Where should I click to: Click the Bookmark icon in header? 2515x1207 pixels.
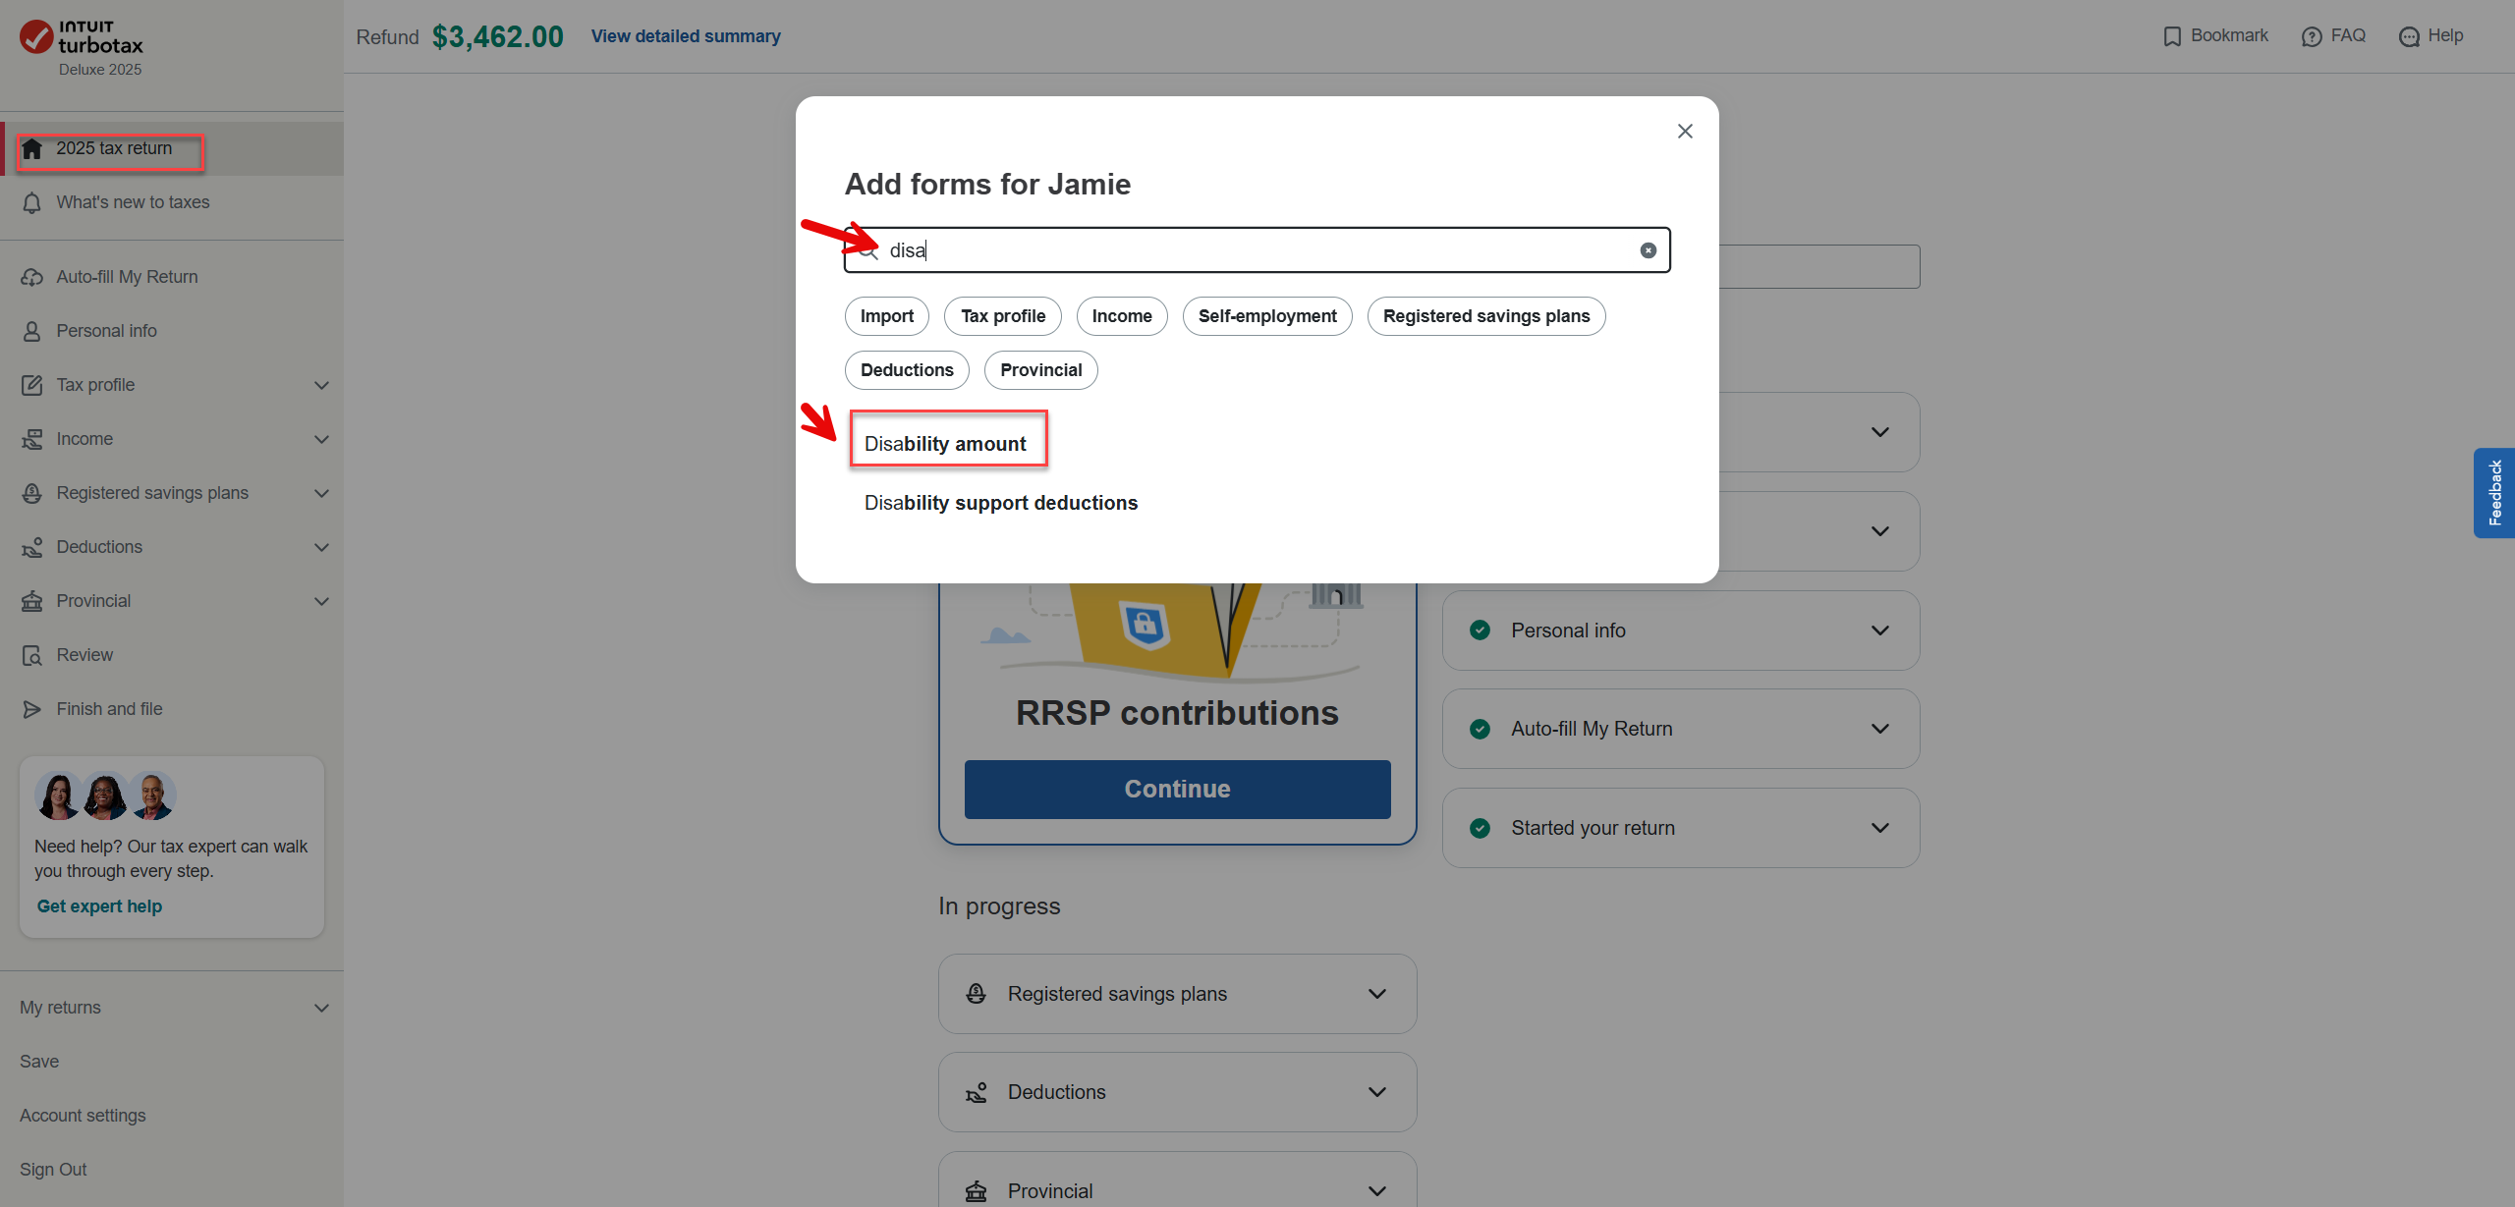(2172, 36)
